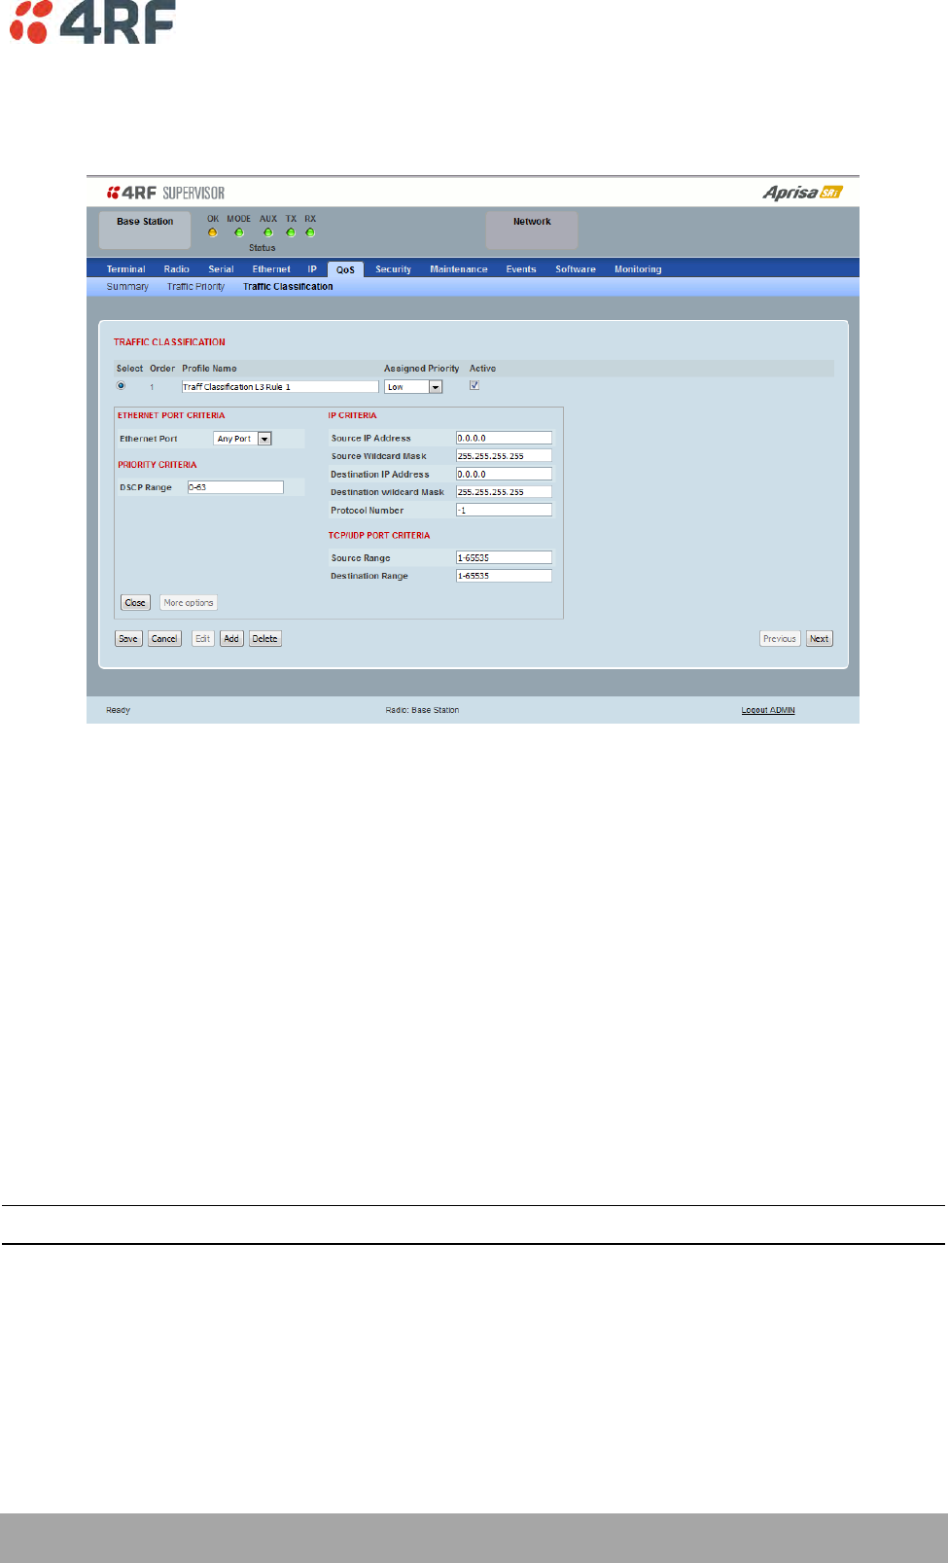Click the Save button
The width and height of the screenshot is (948, 1563).
[128, 639]
